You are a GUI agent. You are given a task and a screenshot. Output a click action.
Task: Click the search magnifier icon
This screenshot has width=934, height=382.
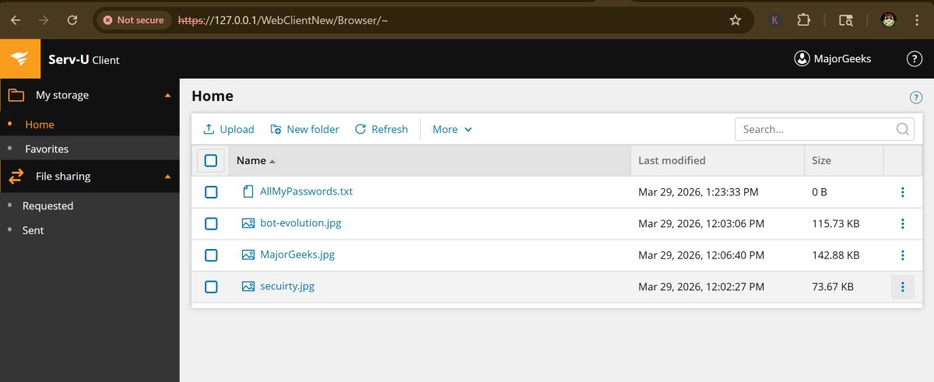(x=903, y=129)
